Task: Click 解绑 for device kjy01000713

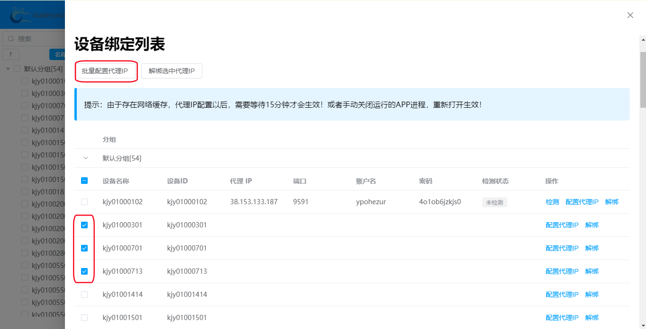Action: tap(591, 271)
